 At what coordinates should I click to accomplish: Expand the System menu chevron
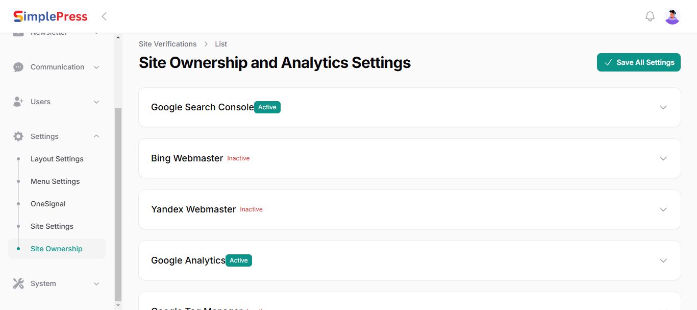[x=96, y=283]
